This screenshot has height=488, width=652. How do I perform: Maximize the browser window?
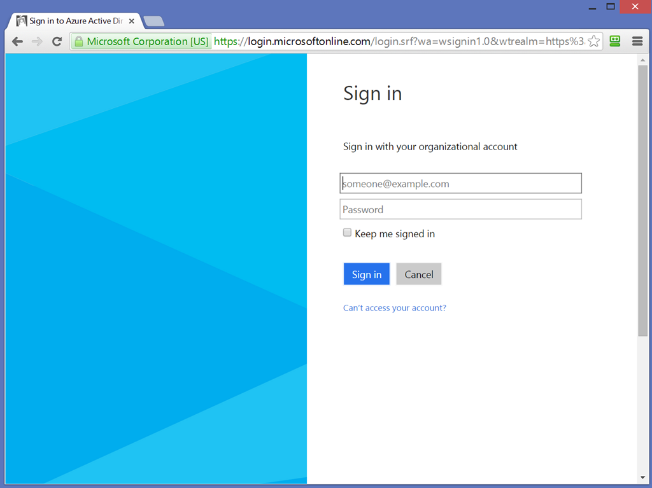[611, 6]
